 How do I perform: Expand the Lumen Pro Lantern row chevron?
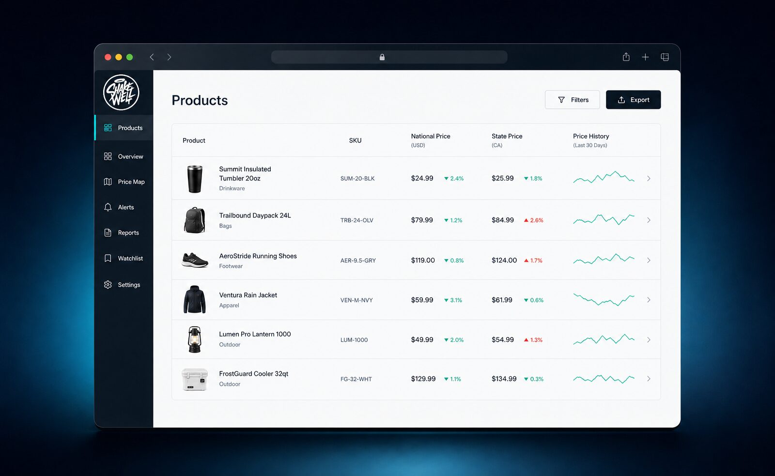pos(649,340)
